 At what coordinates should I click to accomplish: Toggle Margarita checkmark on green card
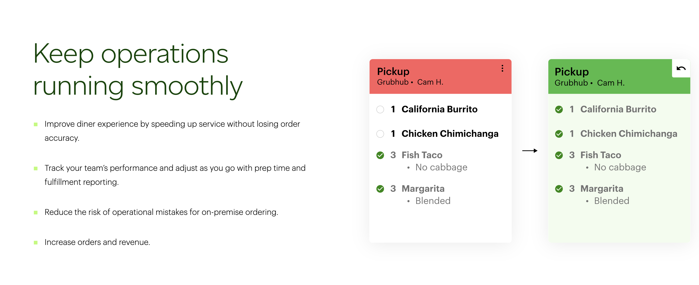coord(559,189)
